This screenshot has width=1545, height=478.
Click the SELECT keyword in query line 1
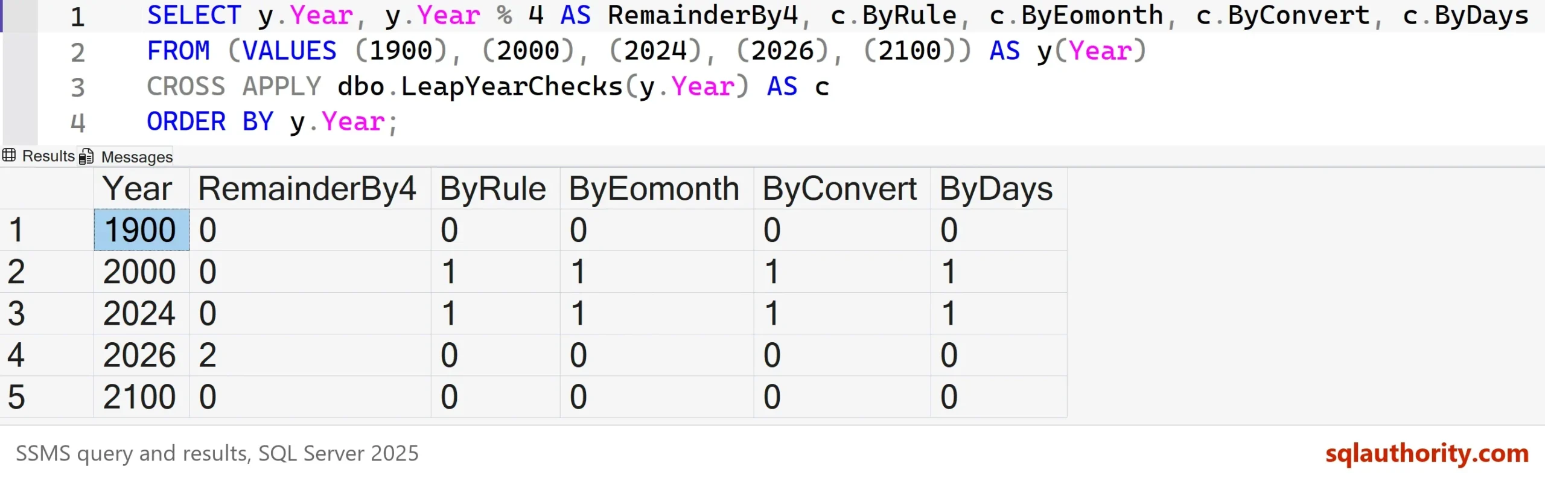194,16
